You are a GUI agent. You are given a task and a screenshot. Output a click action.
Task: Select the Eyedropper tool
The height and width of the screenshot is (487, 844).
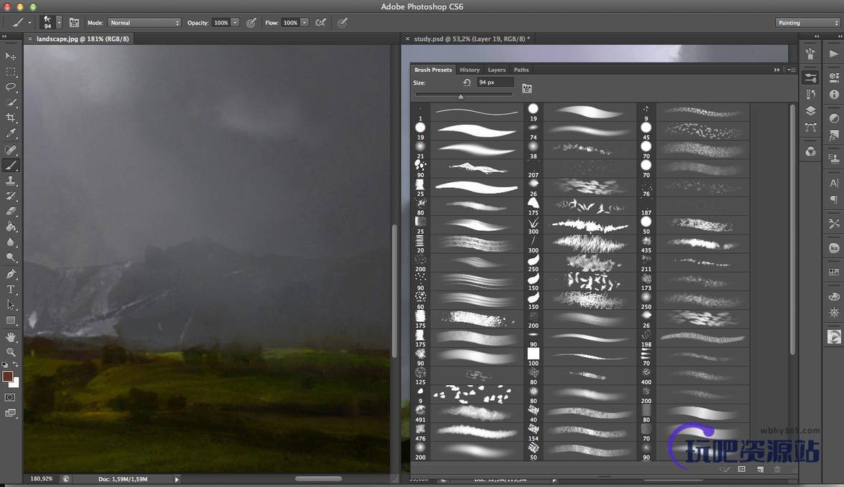pos(11,133)
